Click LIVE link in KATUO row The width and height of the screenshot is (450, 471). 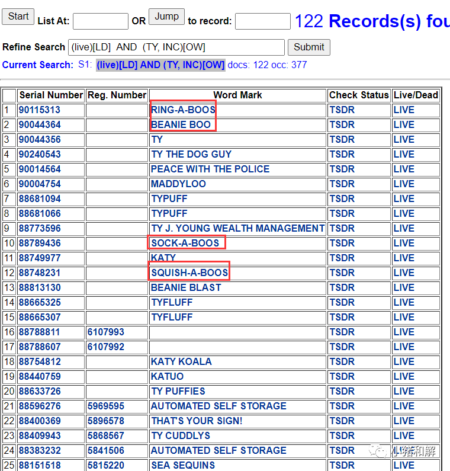404,376
